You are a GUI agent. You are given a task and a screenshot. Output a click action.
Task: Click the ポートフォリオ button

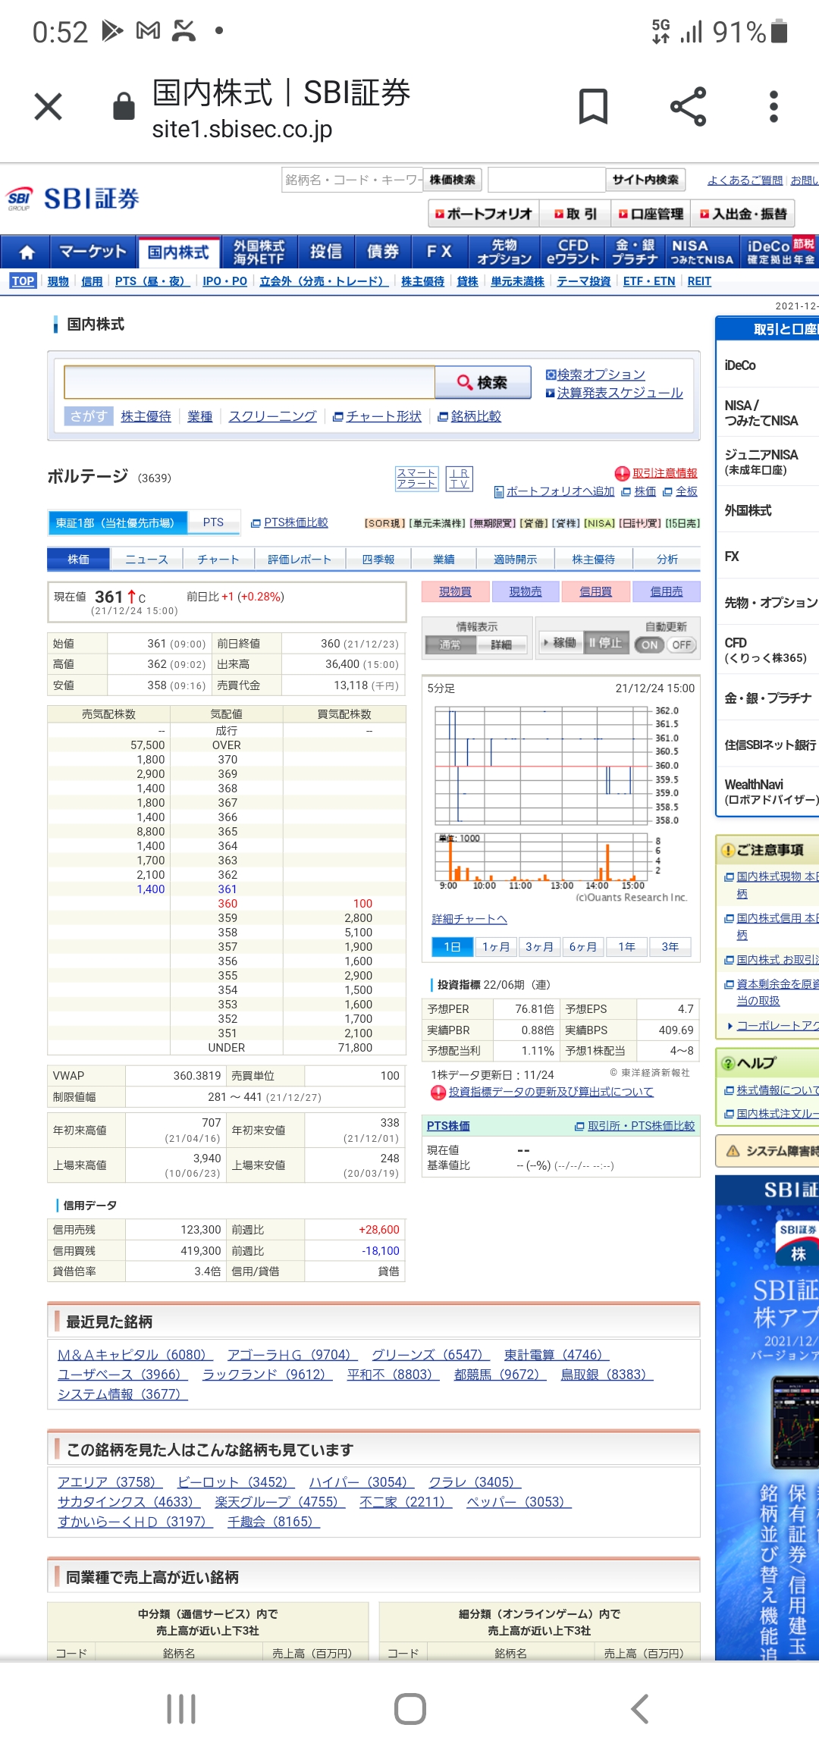484,214
